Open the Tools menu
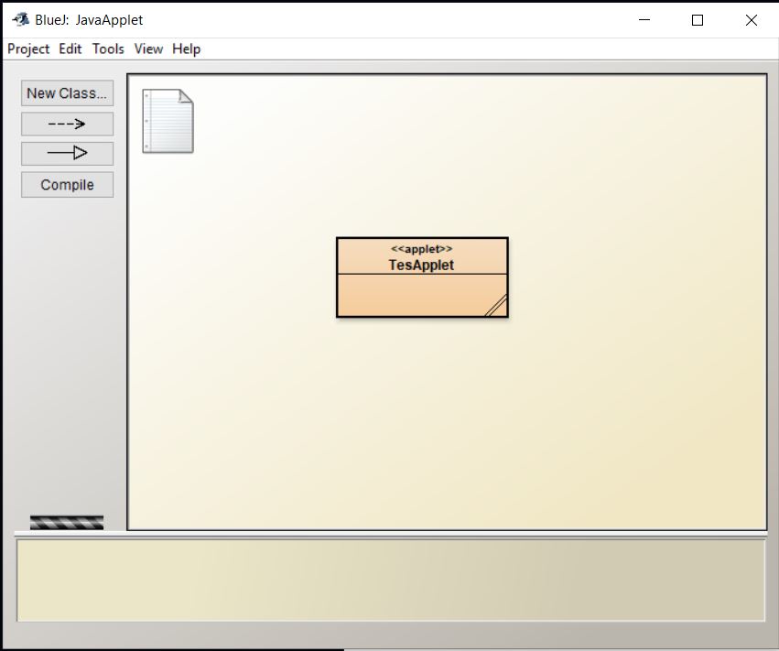The height and width of the screenshot is (651, 779). coord(108,49)
